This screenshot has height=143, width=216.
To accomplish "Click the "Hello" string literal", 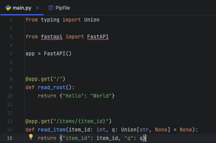I will pos(73,96).
